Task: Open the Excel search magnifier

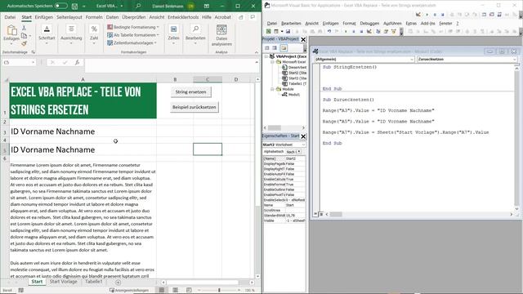Action: tap(138, 6)
